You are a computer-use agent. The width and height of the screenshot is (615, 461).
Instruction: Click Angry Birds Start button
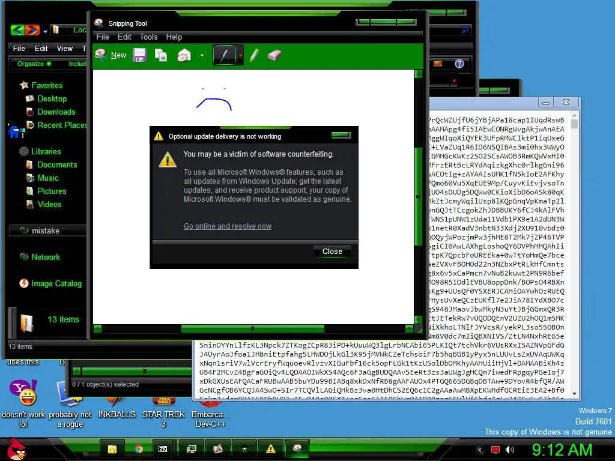[x=16, y=448]
